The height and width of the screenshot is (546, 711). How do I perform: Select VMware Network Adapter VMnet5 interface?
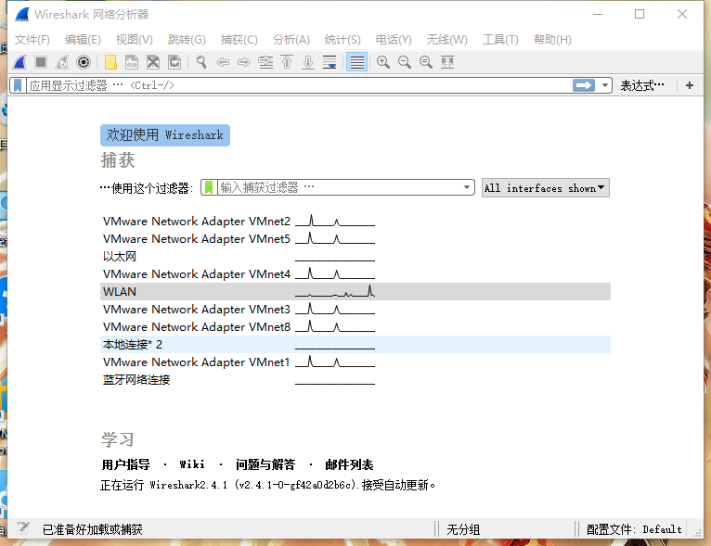click(355, 238)
